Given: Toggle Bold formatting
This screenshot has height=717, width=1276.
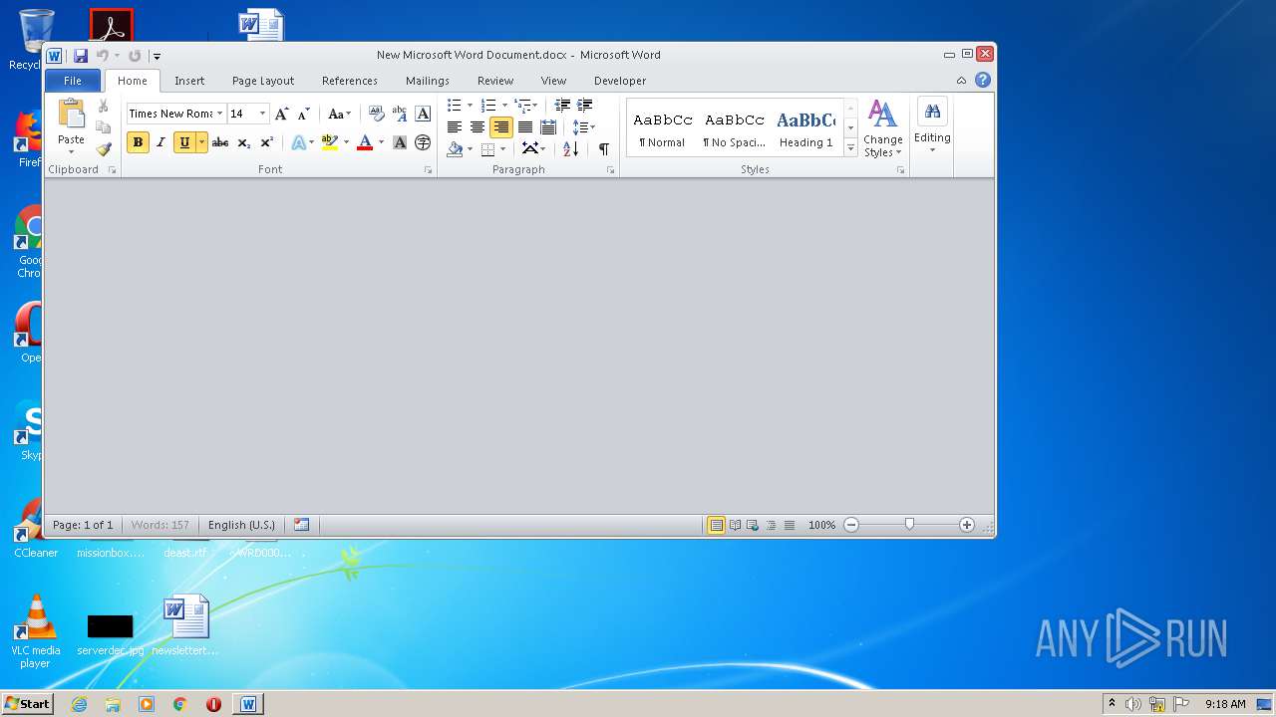Looking at the screenshot, I should 138,142.
